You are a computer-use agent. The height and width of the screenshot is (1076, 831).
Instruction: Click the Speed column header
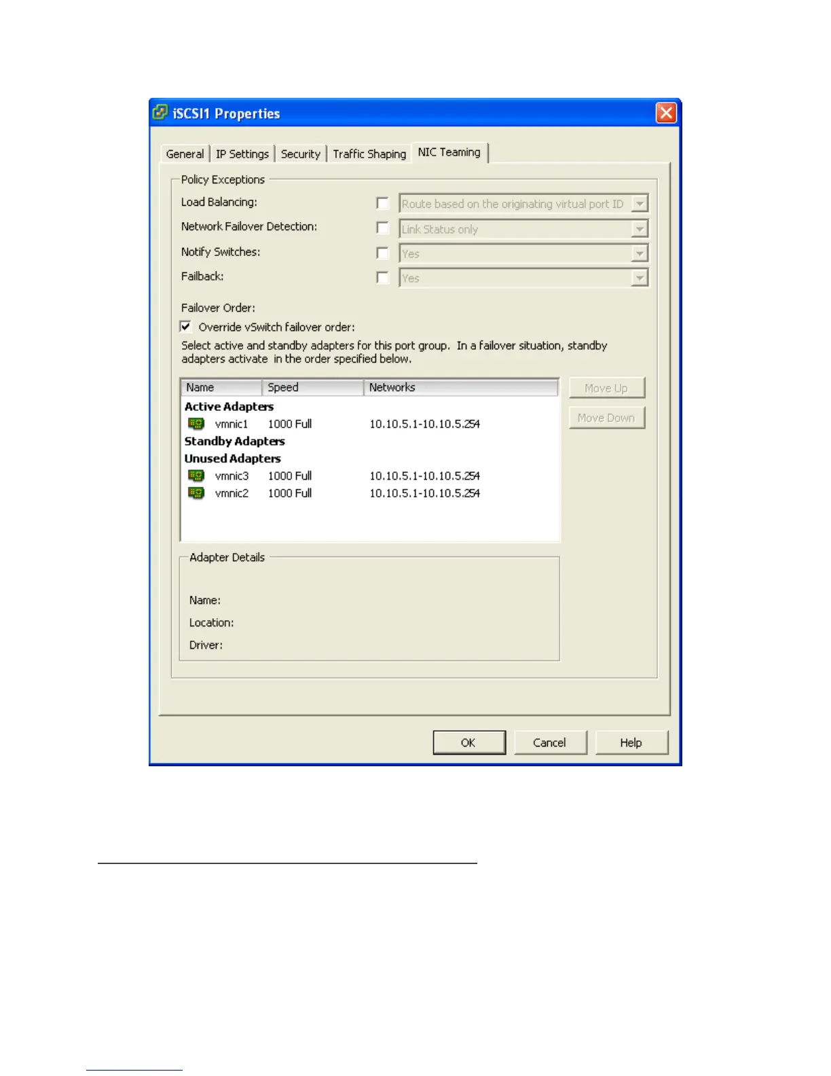pyautogui.click(x=313, y=387)
